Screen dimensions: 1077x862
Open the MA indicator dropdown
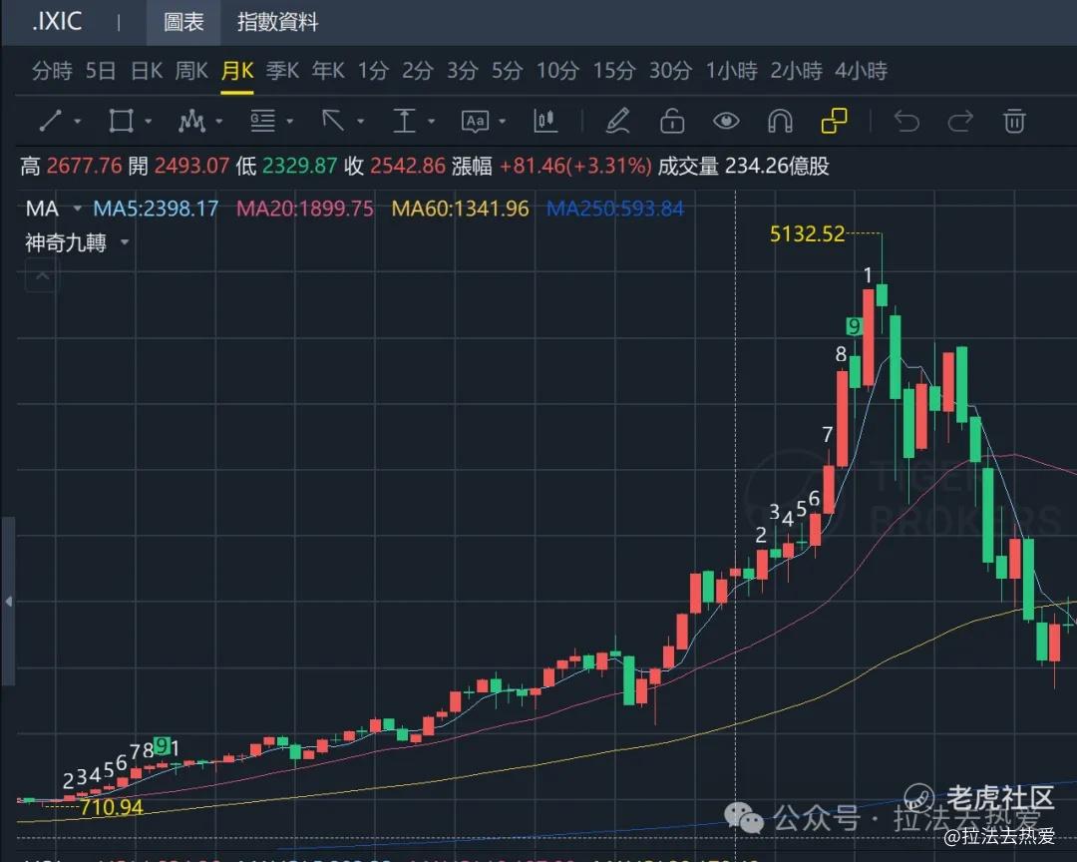tap(77, 209)
